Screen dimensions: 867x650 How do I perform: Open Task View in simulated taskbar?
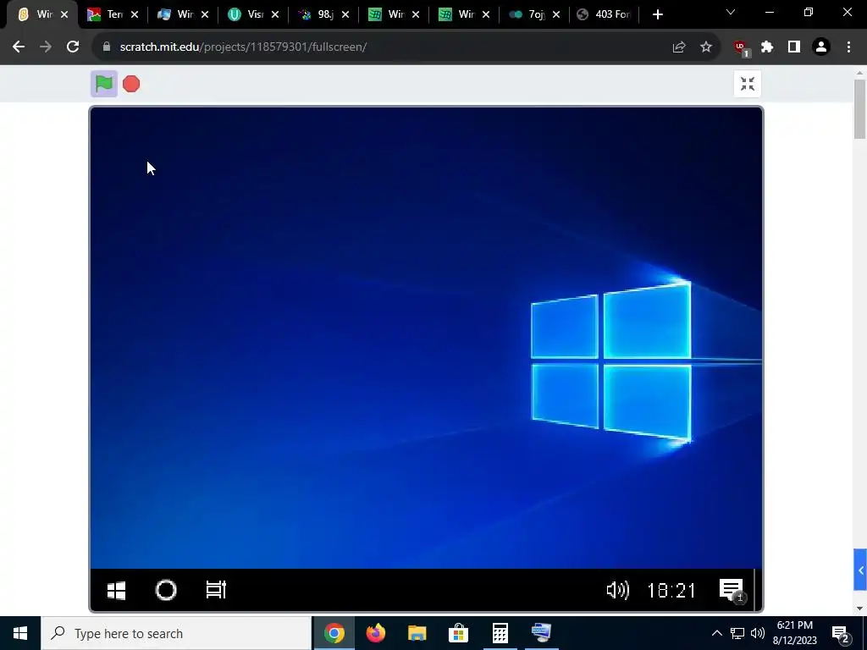(216, 590)
